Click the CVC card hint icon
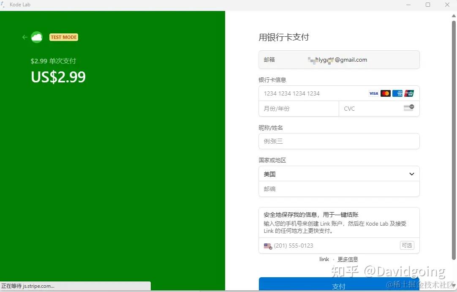457x292 pixels. click(408, 108)
